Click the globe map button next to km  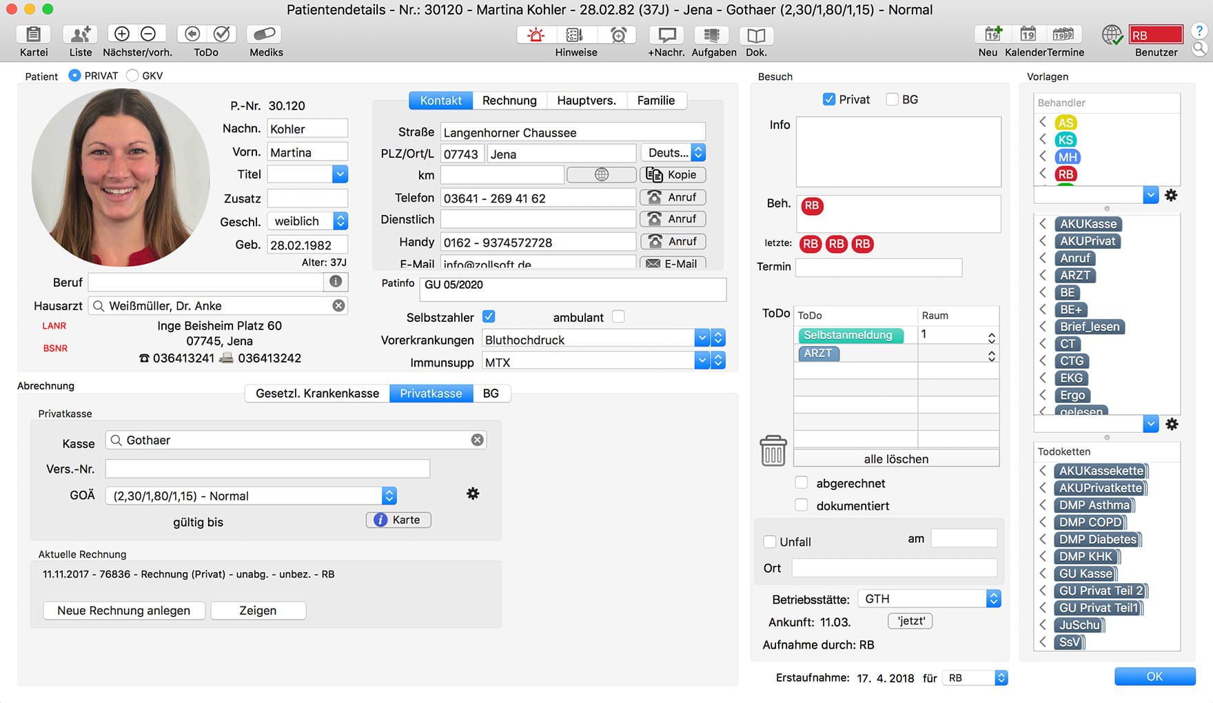601,175
